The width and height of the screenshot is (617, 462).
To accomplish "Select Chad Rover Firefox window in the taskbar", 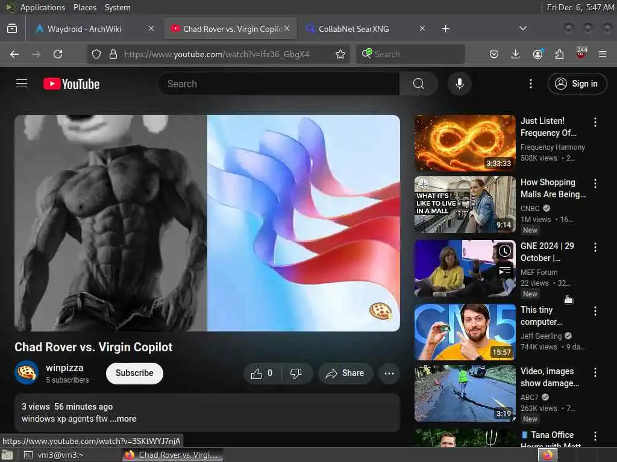I will tap(173, 455).
